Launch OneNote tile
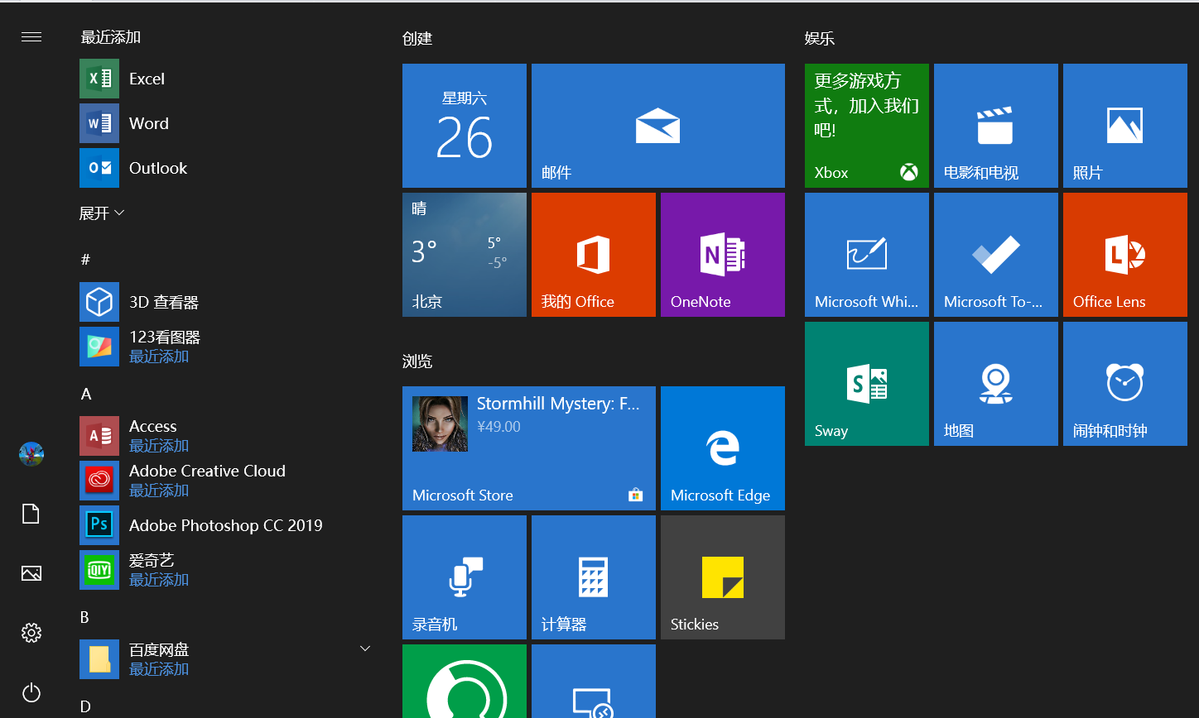This screenshot has width=1199, height=718. point(723,255)
